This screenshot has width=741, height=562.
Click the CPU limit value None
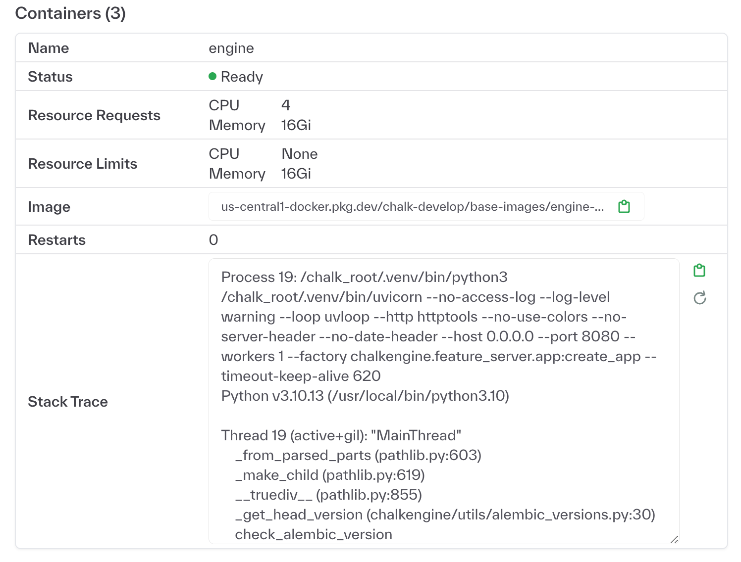(299, 153)
